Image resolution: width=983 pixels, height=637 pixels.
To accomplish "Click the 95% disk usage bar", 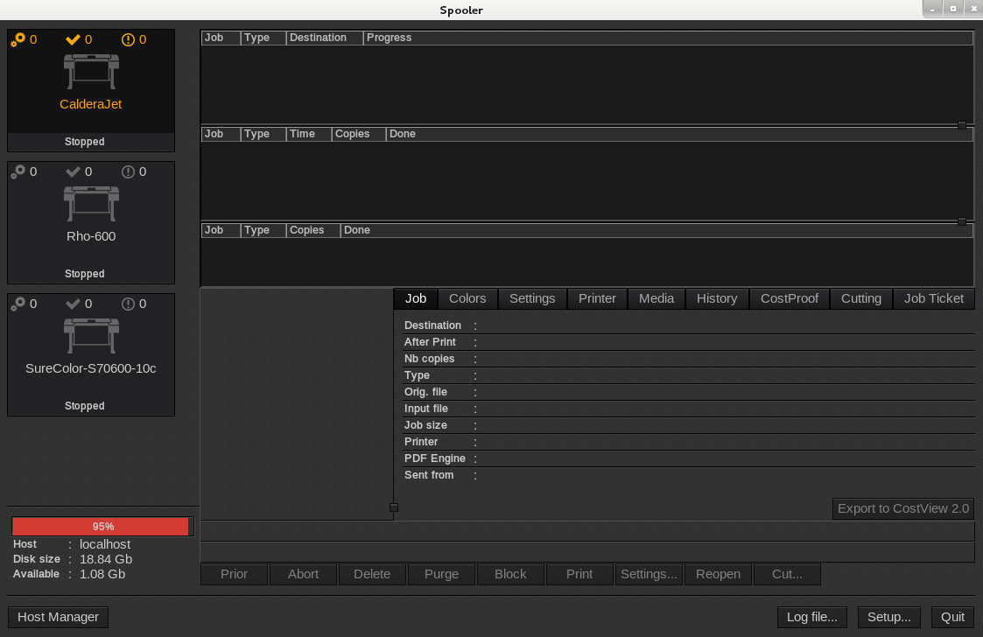I will 102,527.
